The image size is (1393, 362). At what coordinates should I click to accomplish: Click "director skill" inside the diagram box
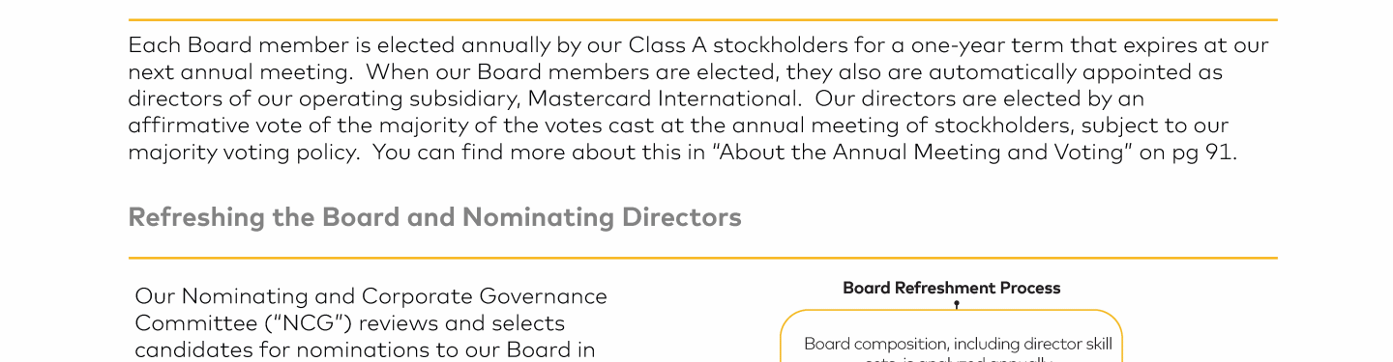(1068, 344)
